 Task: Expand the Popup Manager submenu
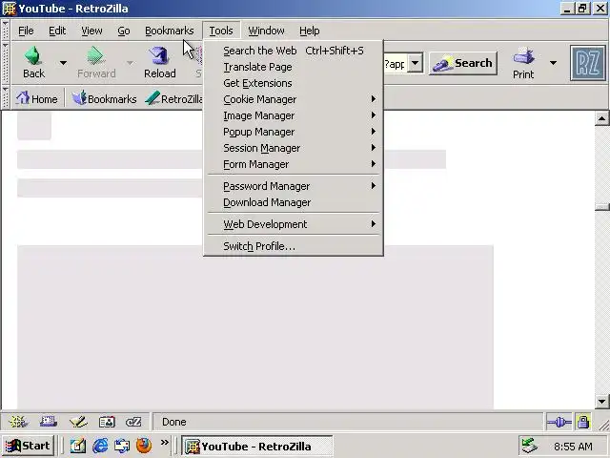pos(294,132)
